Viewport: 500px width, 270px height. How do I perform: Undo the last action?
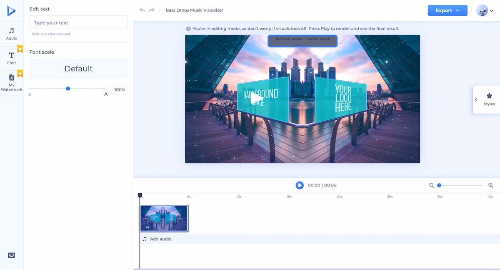click(x=142, y=10)
